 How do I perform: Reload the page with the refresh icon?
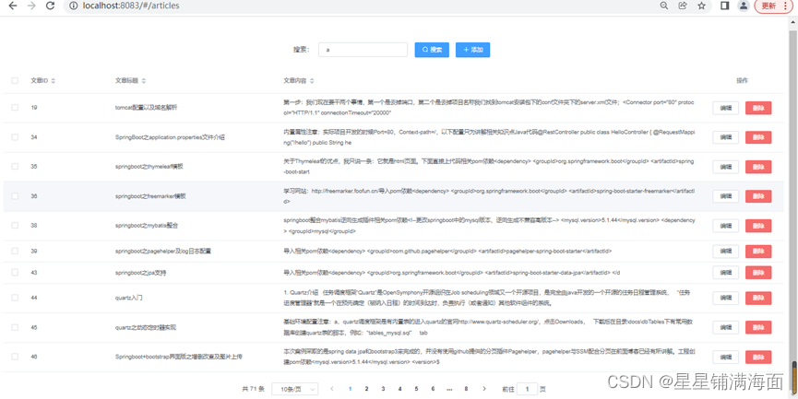(50, 6)
